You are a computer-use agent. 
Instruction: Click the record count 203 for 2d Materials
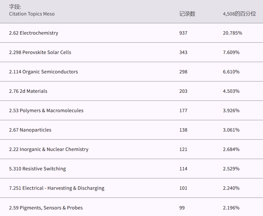[x=183, y=91]
